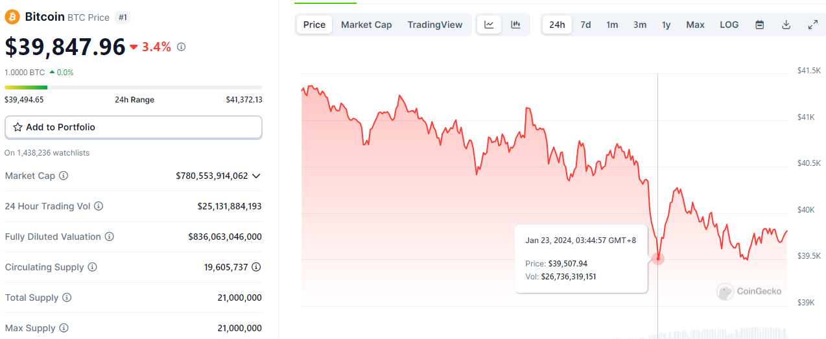Toggle LOG scale on the chart
Screen dimensions: 826x339
point(729,25)
